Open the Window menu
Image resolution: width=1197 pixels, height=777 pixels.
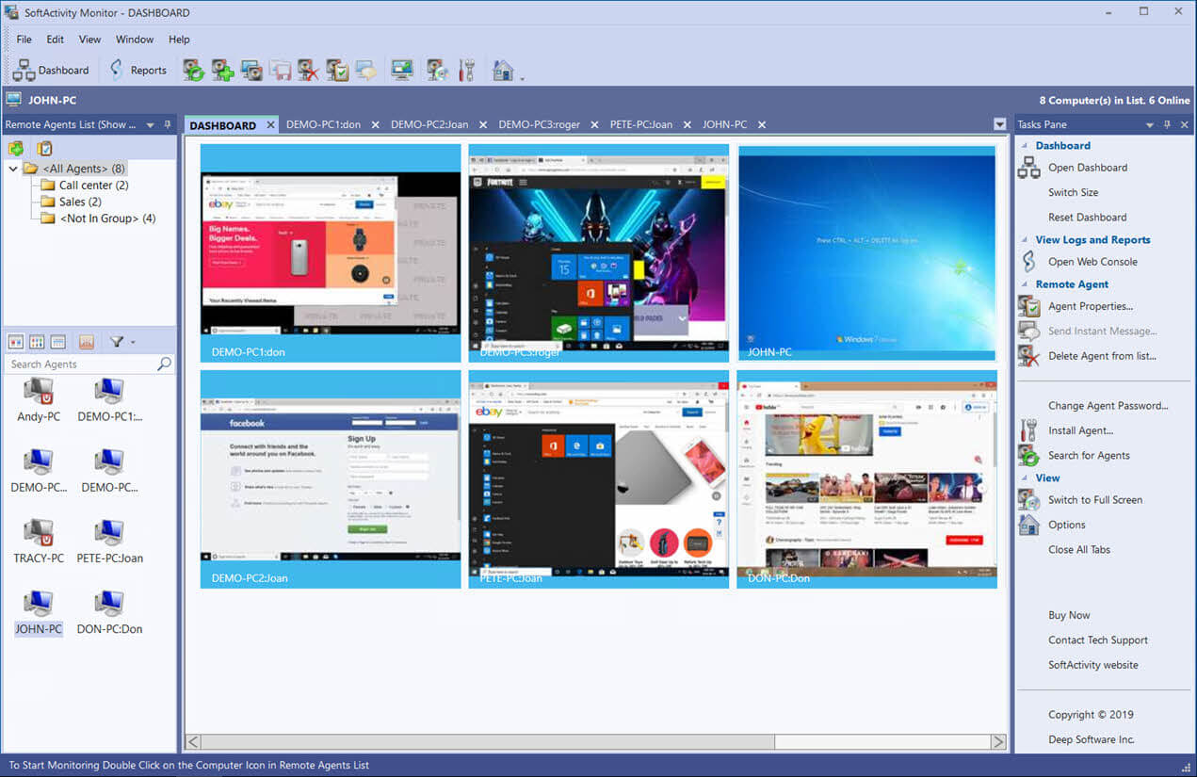[135, 40]
